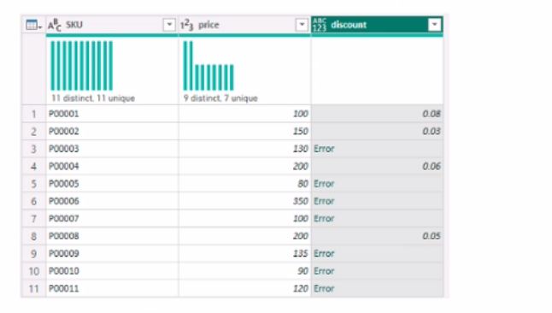Click the price whole number type icon
Screen dimensions: 552x313
click(187, 25)
